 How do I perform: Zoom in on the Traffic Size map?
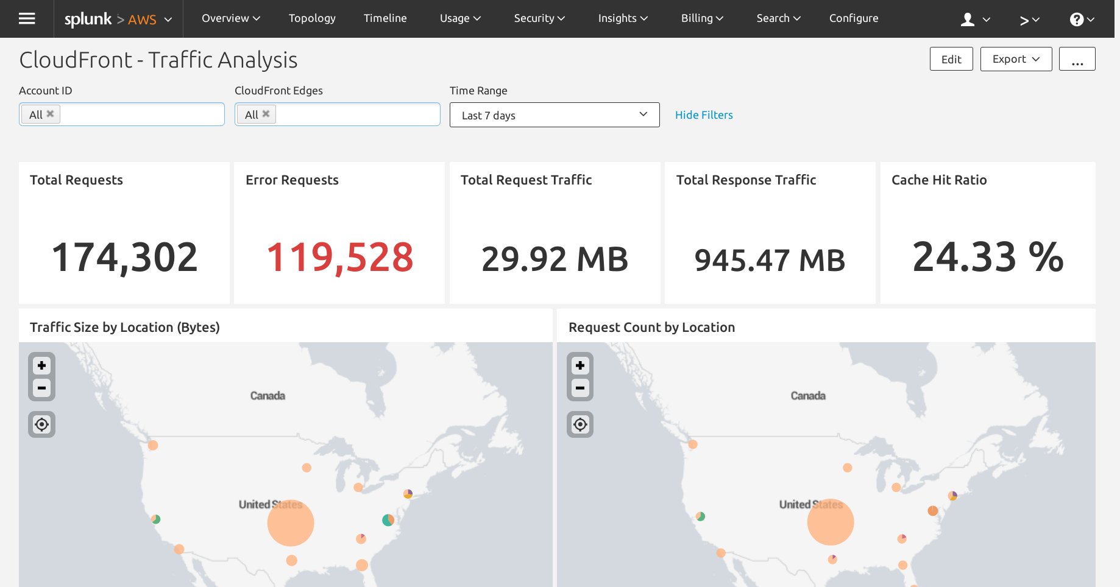point(41,365)
